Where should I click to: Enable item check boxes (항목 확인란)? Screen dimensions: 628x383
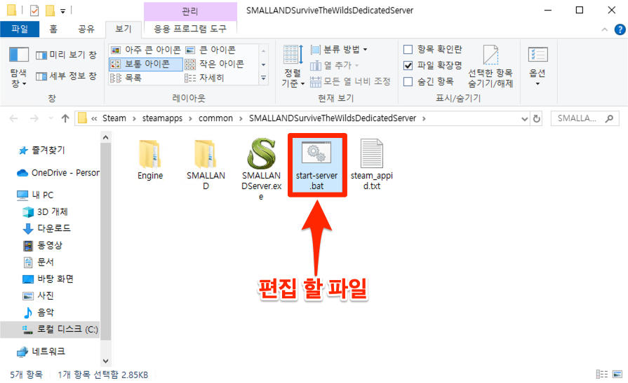[x=432, y=49]
